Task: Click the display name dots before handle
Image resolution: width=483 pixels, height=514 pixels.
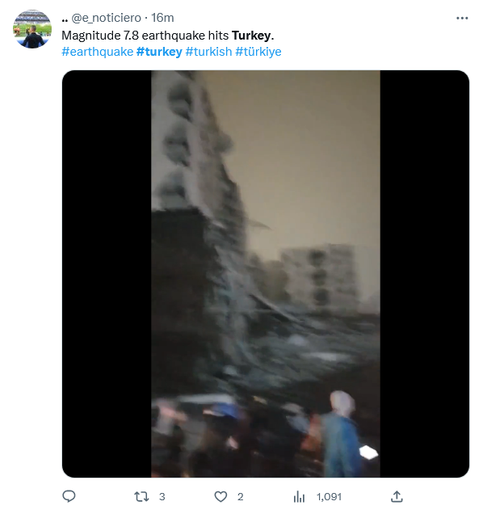Action: 65,20
